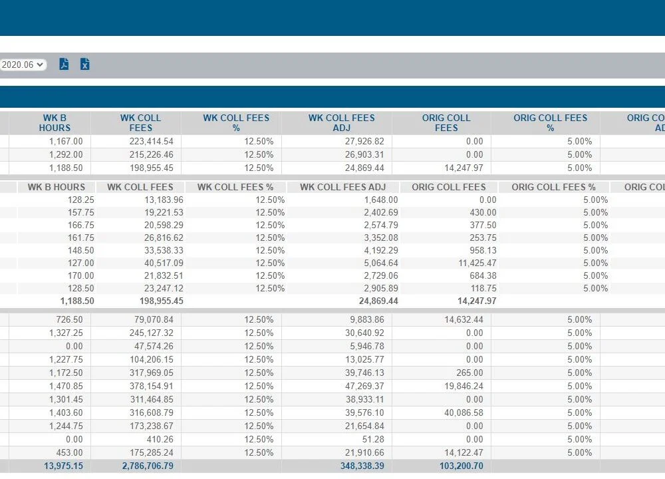Click sub-table ORIG COLL FEES header
Image resolution: width=665 pixels, height=479 pixels.
449,187
